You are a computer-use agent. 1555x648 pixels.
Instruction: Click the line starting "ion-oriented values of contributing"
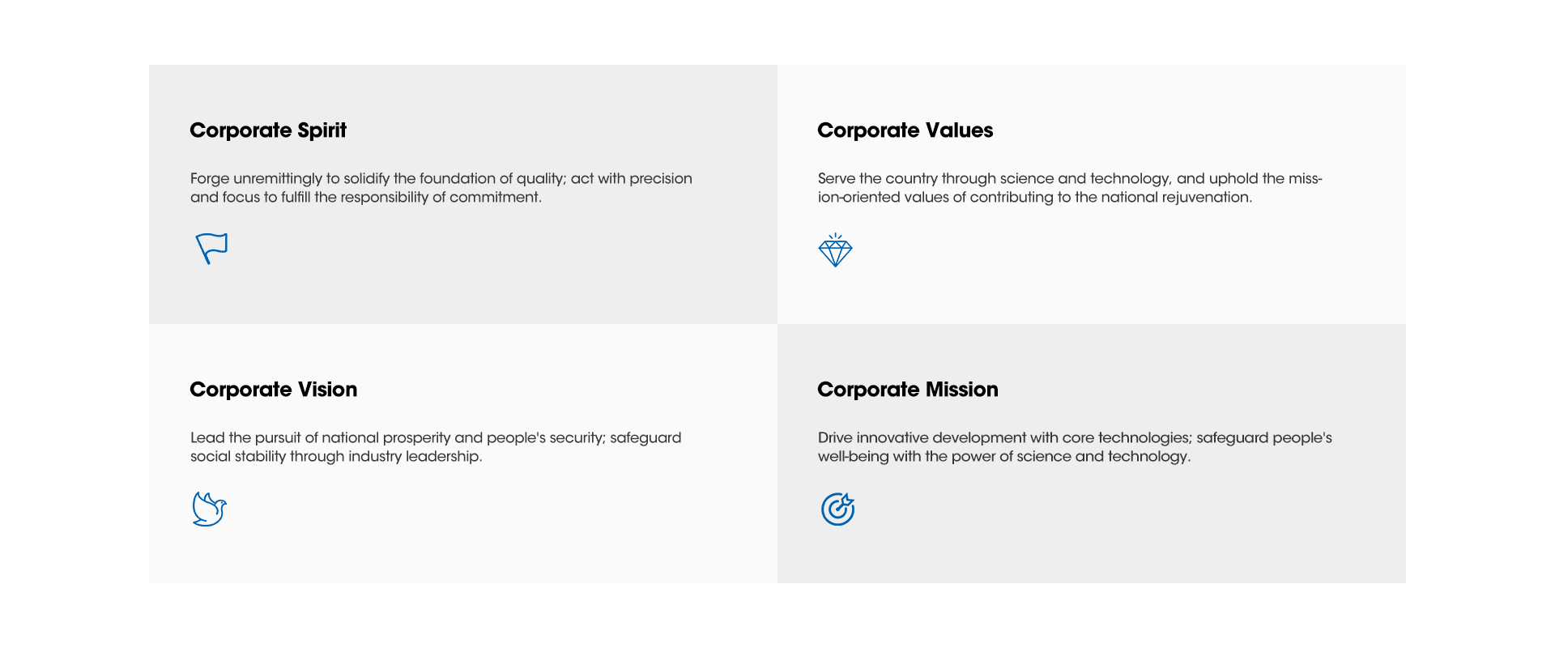click(x=1034, y=198)
